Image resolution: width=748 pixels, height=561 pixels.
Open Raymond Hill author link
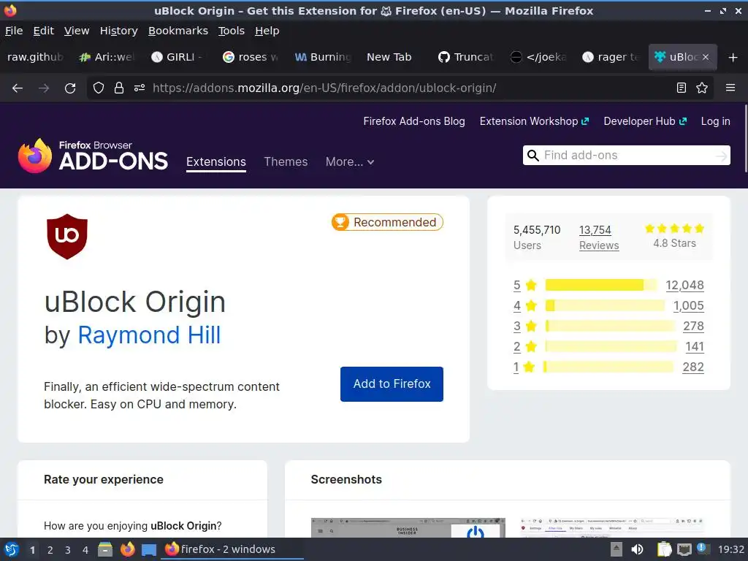tap(149, 335)
